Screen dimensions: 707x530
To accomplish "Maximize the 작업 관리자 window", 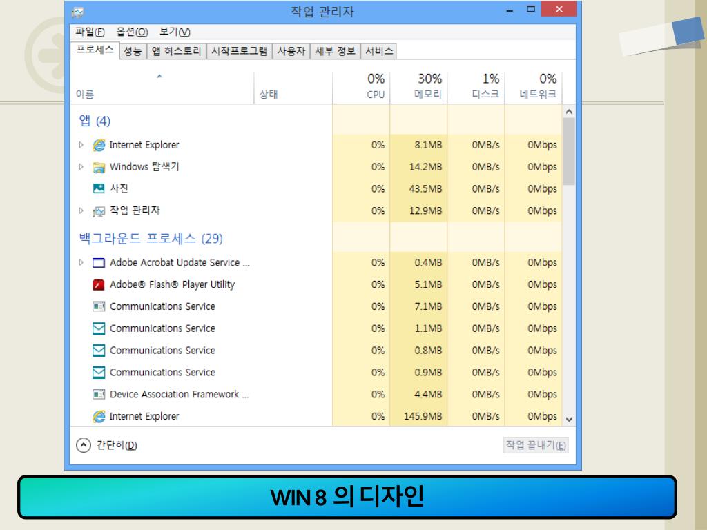I will (x=531, y=9).
